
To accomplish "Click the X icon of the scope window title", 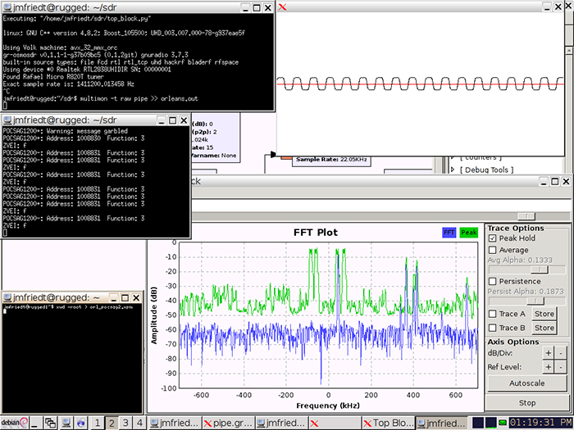I will tap(283, 7).
